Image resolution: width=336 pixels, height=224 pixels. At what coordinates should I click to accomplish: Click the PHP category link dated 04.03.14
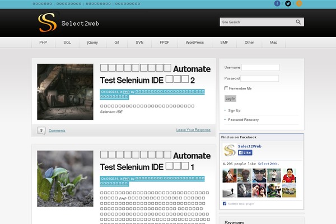127,92
